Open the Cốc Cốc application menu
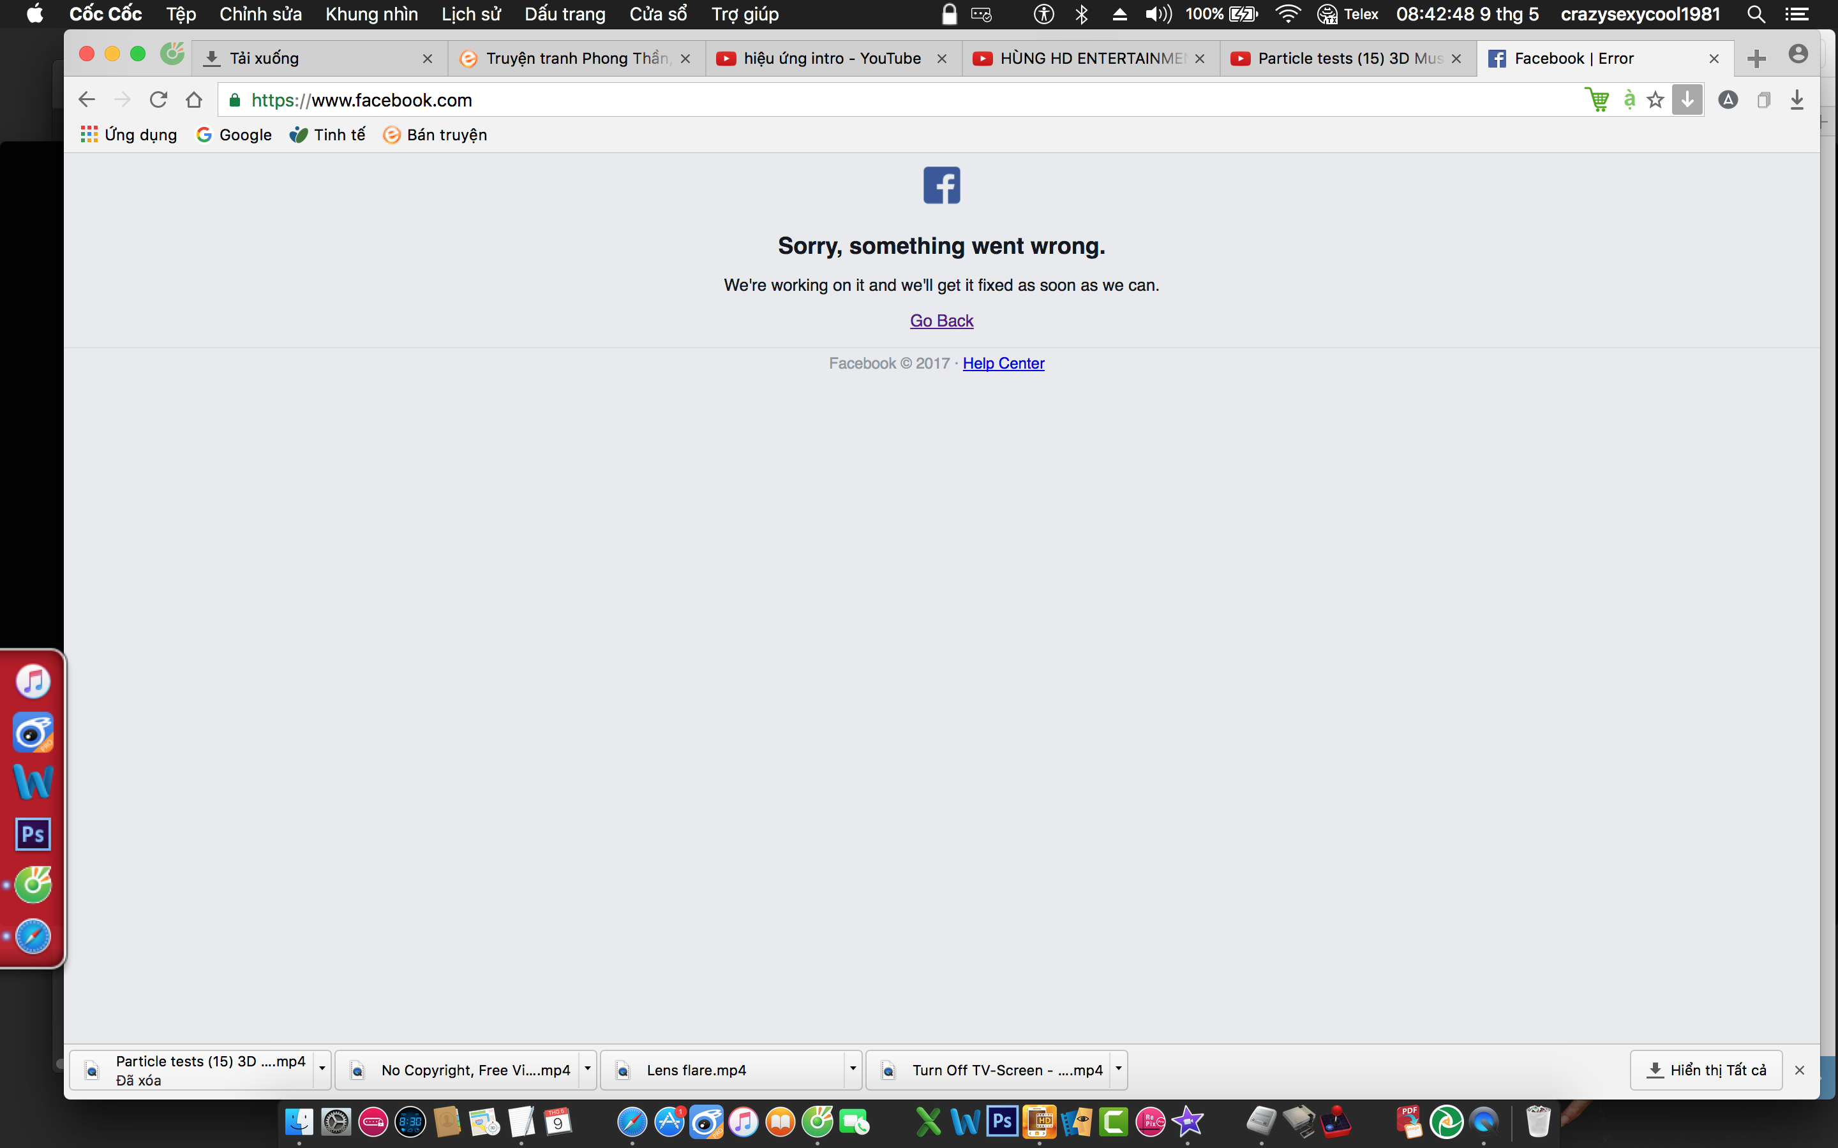1838x1148 pixels. click(x=105, y=13)
